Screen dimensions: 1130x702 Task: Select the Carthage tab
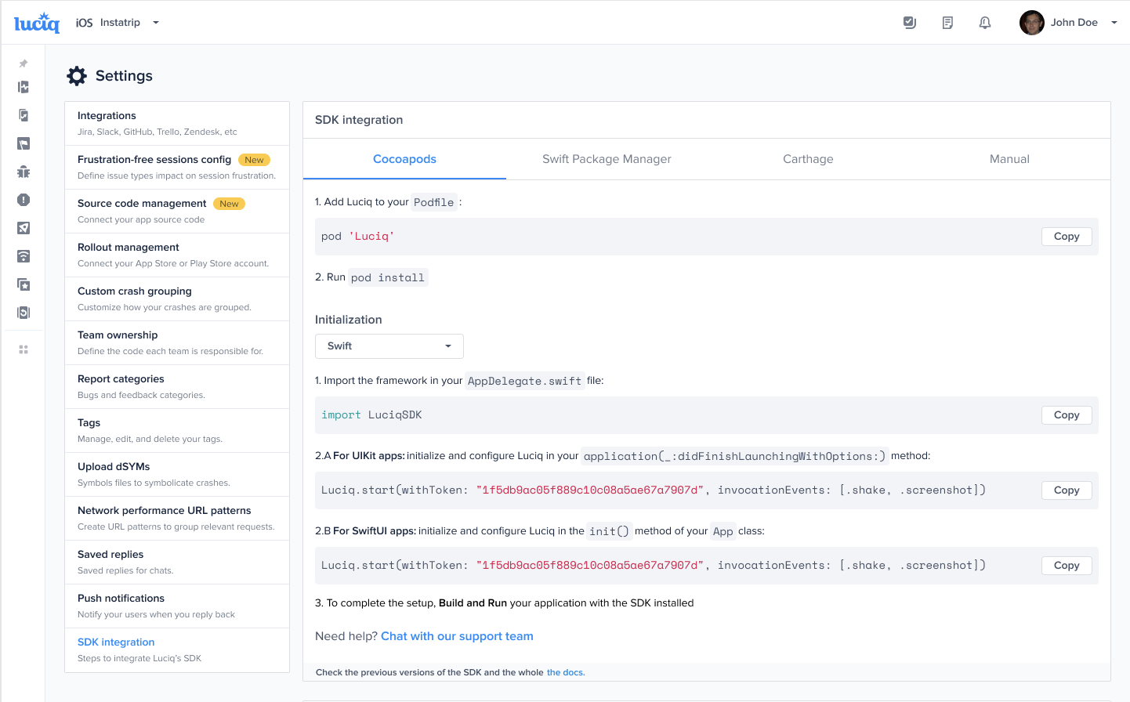coord(808,159)
